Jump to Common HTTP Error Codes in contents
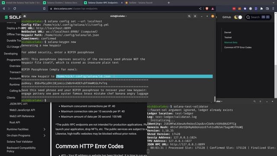Image resolution: width=277 pixels, height=156 pixels. [x=238, y=47]
